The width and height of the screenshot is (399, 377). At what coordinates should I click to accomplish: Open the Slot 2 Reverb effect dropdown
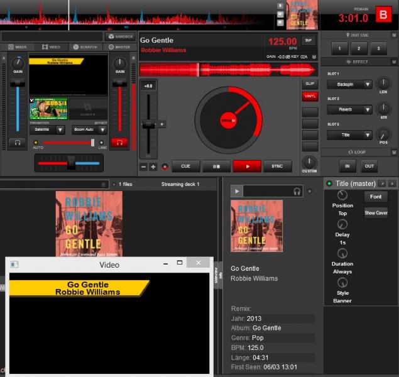click(349, 109)
